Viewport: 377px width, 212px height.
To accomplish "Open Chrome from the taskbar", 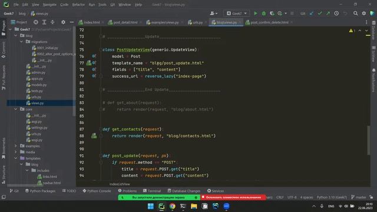I will [x=172, y=206].
